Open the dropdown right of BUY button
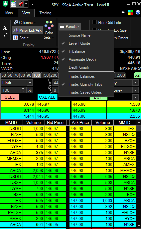Screen dimensions: 141x229 pyautogui.click(x=135, y=97)
